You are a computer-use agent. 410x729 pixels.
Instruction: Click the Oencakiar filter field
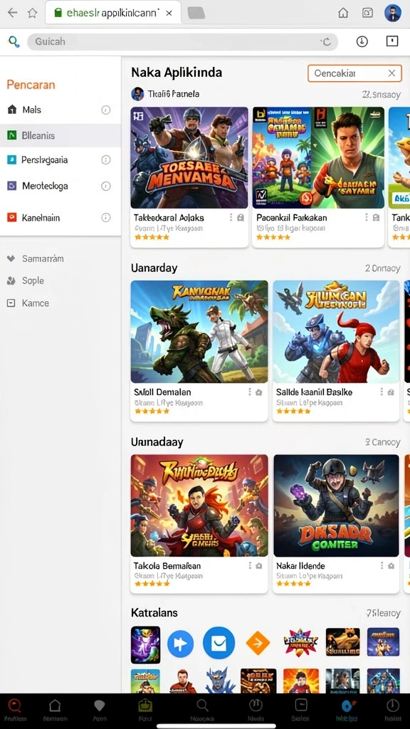point(354,73)
